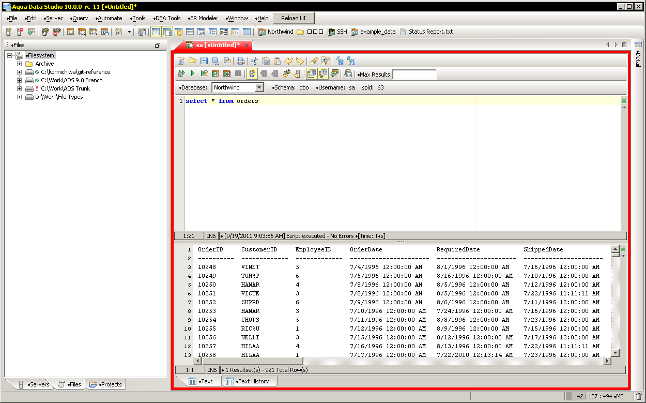This screenshot has width=646, height=403.
Task: Click the Undo arrow icon
Action: (x=288, y=61)
